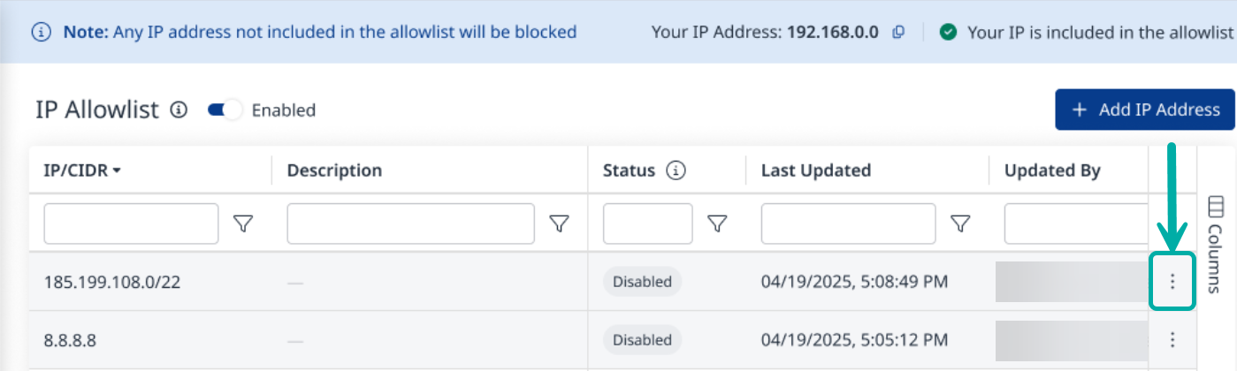
Task: Open filter options for Status column
Action: 717,224
